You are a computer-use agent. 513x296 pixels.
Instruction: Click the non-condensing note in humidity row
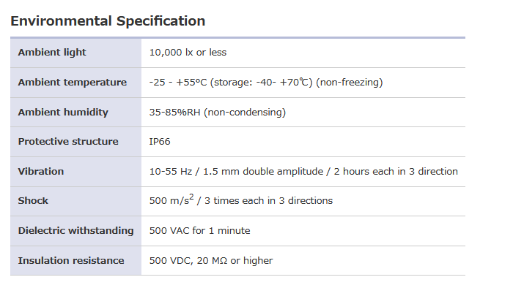click(x=245, y=113)
